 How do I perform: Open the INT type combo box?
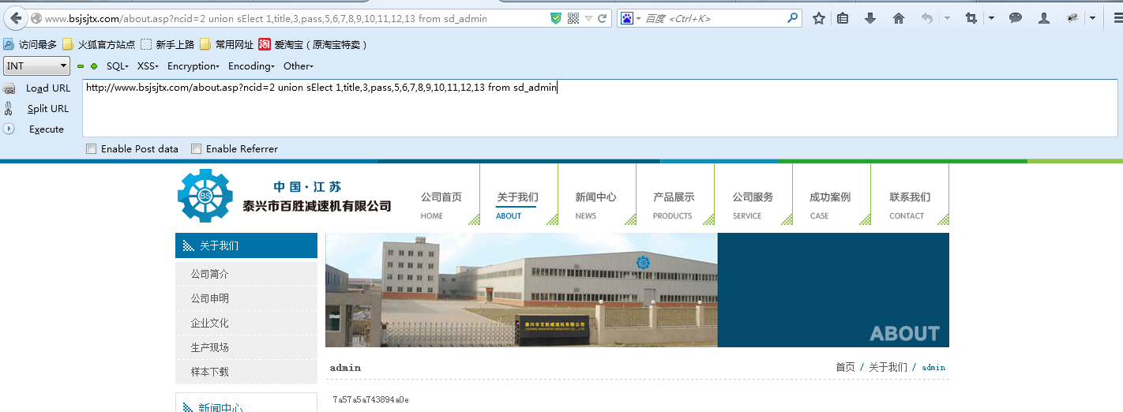(x=37, y=66)
